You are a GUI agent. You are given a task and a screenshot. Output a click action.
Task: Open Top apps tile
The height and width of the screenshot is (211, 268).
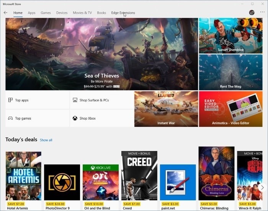pyautogui.click(x=38, y=100)
